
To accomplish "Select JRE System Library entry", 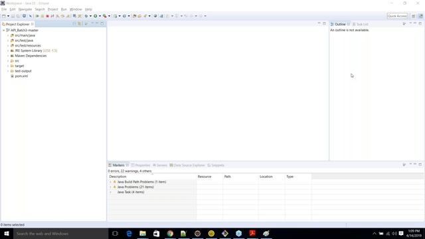I will pos(34,50).
